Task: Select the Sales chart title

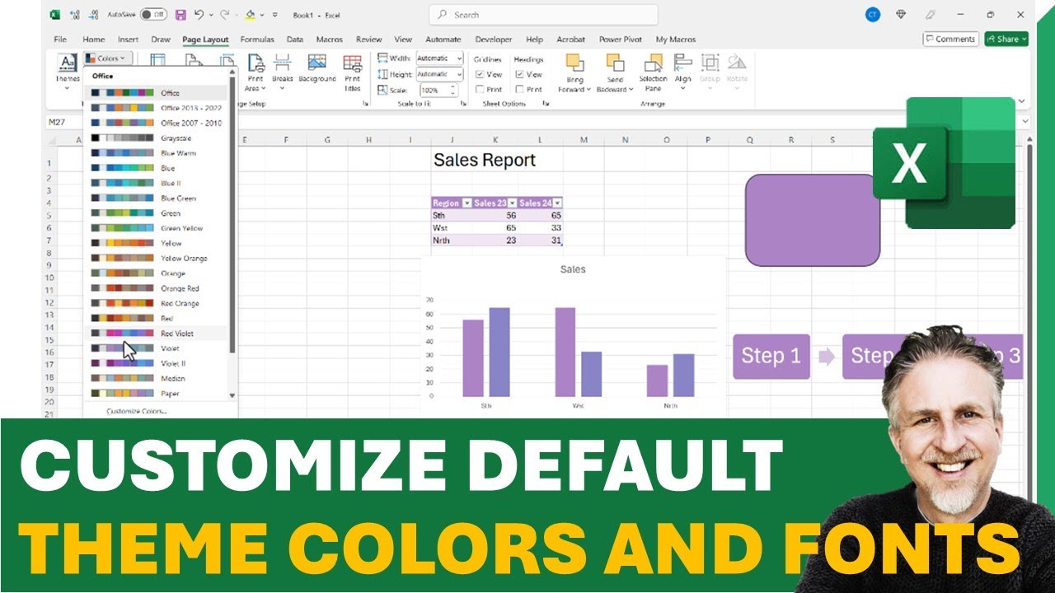Action: pos(573,269)
